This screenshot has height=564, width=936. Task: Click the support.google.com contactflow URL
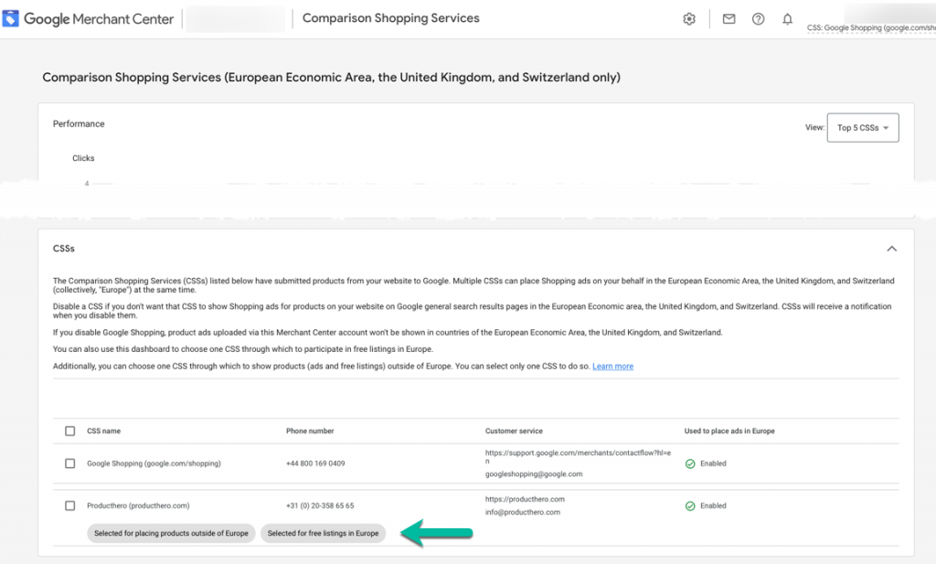pyautogui.click(x=578, y=457)
